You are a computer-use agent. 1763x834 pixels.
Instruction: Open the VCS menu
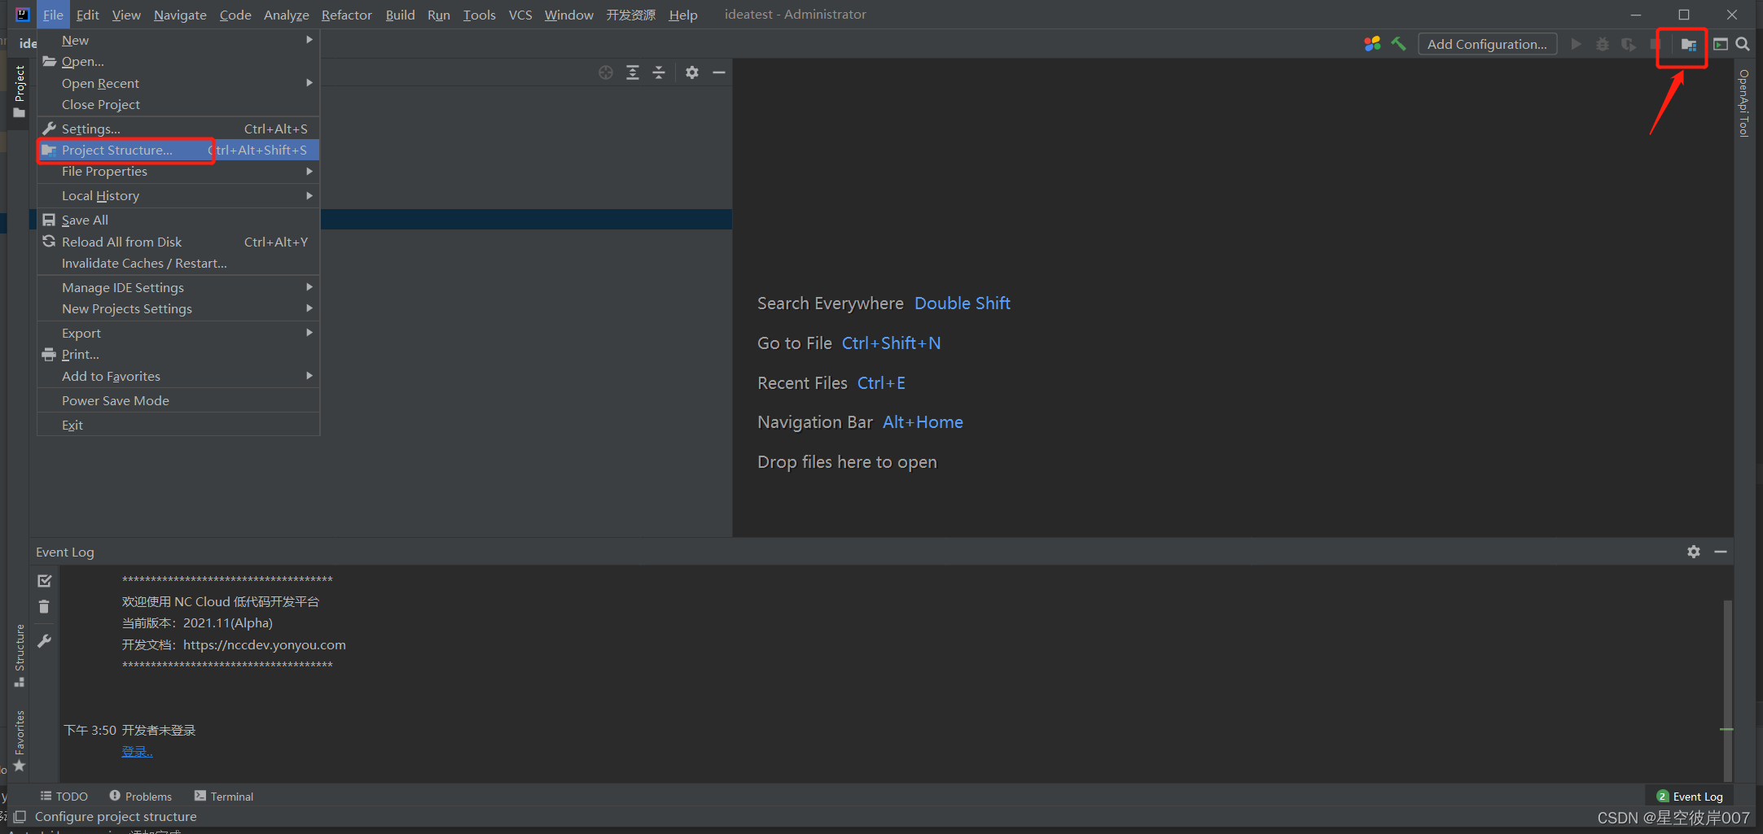coord(520,15)
